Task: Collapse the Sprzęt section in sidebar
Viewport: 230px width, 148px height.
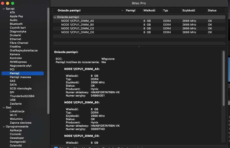Action: [4, 9]
